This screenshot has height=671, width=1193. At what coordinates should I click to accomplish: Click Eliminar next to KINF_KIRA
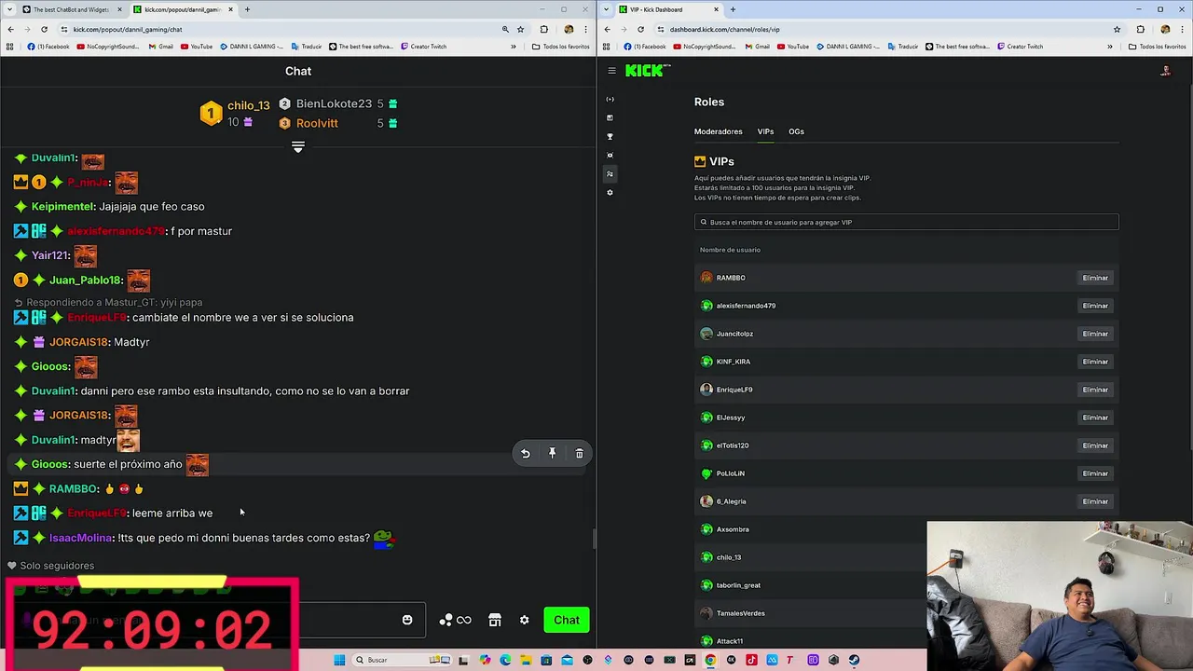click(x=1095, y=362)
